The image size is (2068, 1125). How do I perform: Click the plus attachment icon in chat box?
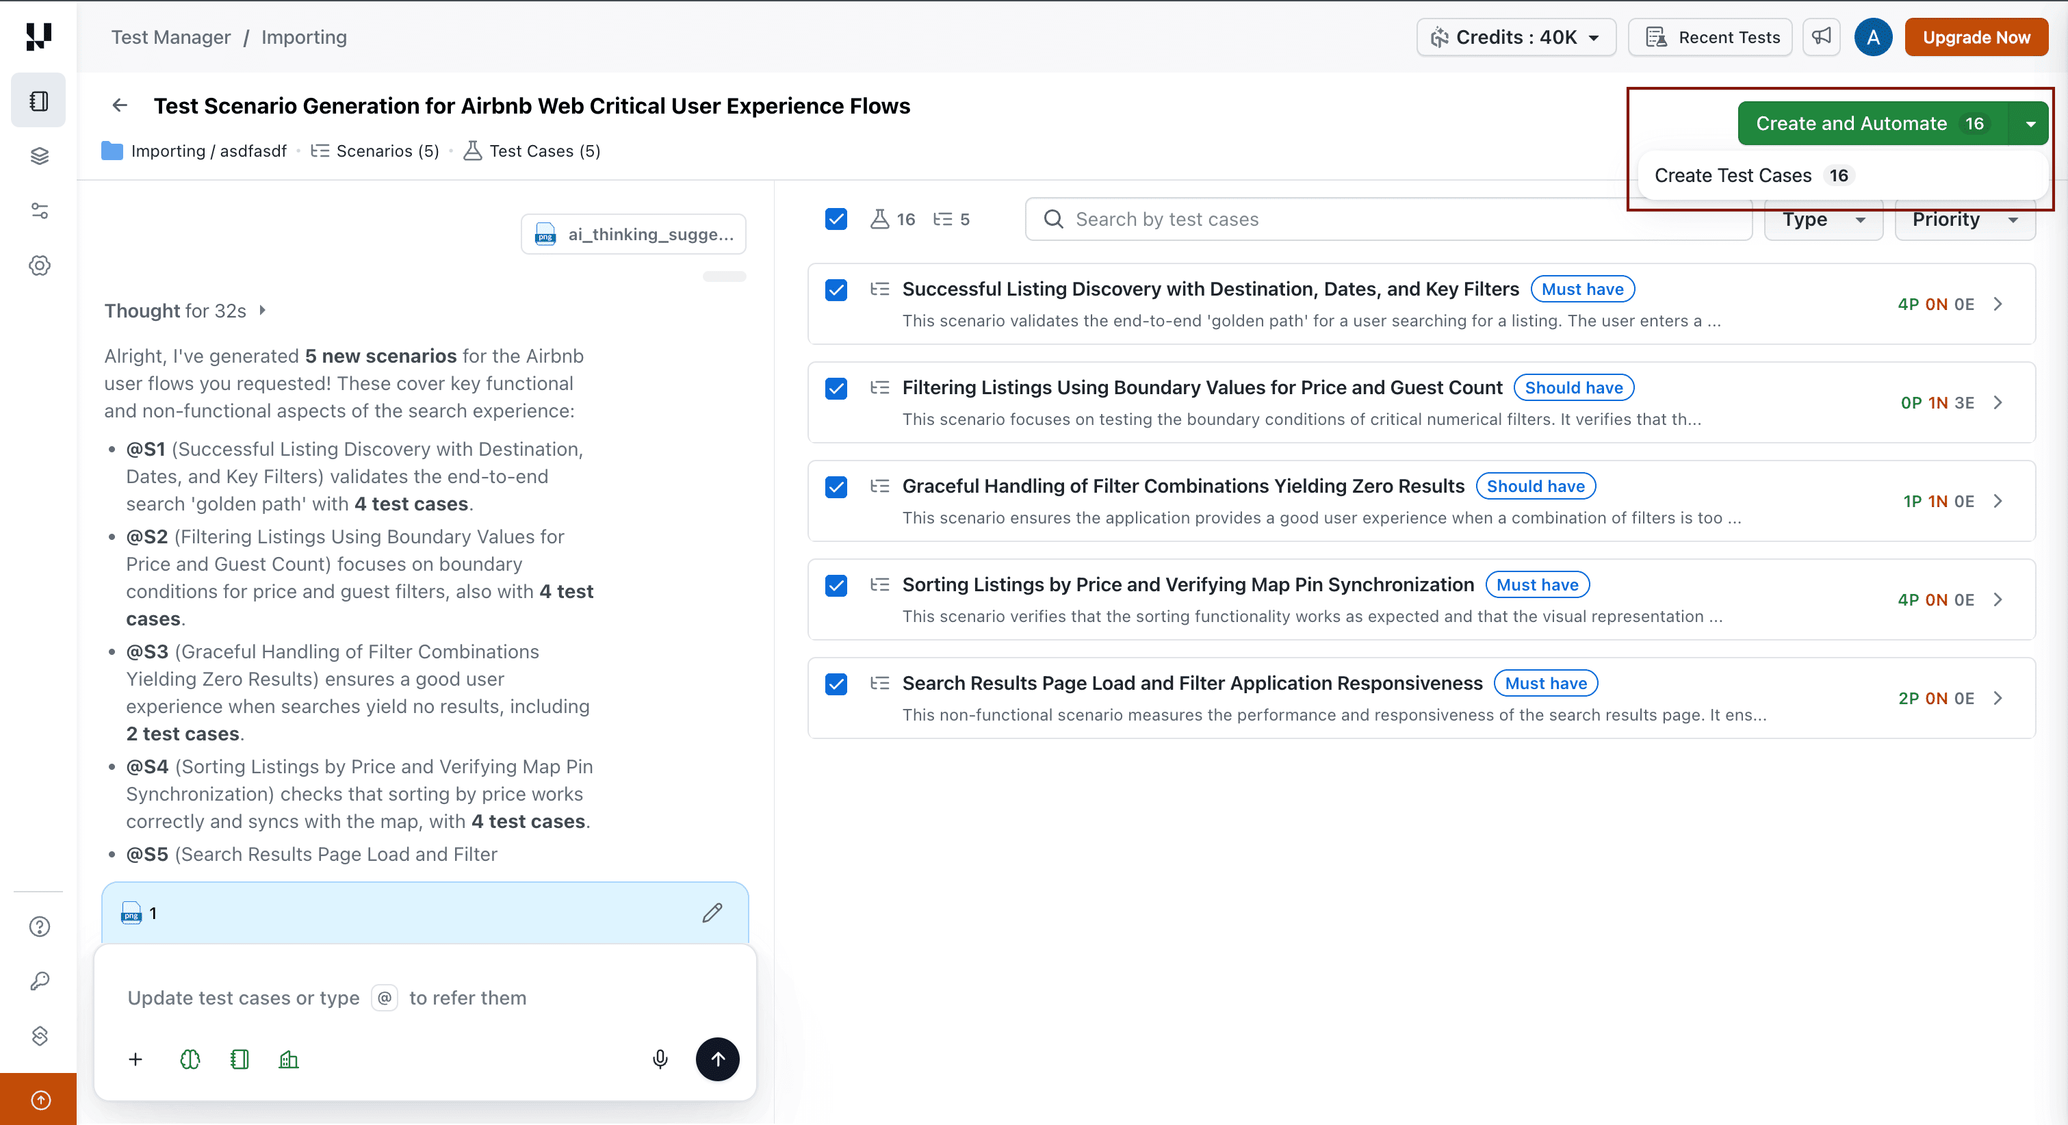tap(135, 1059)
